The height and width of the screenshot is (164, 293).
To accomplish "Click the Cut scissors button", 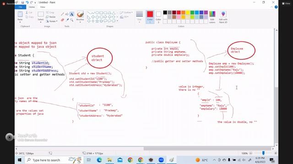I will pyautogui.click(x=29, y=12).
